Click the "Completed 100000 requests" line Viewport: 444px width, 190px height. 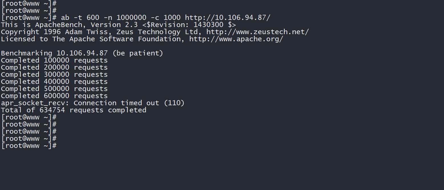[54, 60]
